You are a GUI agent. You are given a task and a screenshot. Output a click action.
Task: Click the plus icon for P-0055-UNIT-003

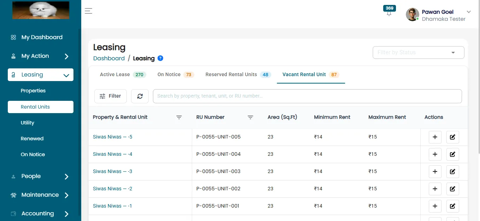[x=435, y=172]
